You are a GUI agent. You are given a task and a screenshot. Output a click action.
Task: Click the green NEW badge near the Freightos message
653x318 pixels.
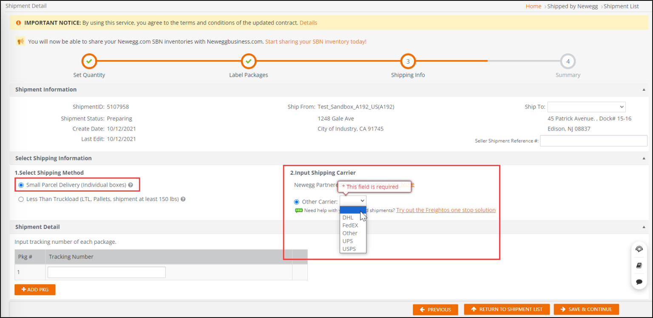point(299,210)
